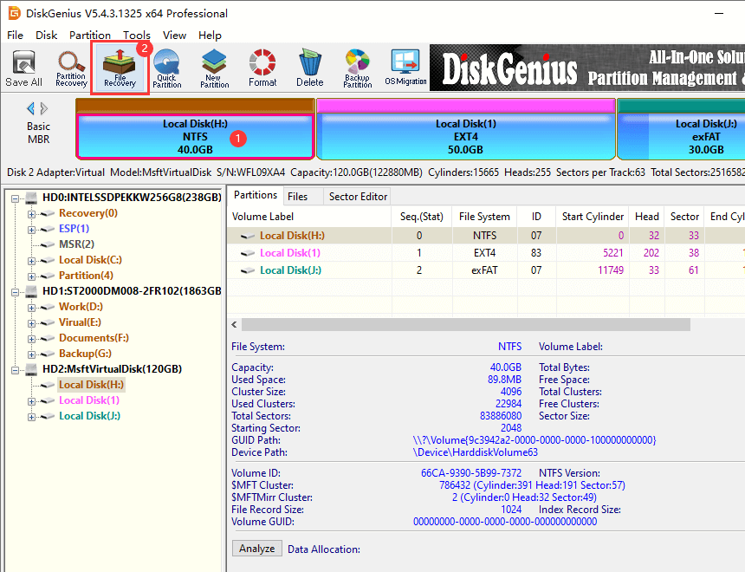
Task: Select Work(D:) in the disk tree
Action: pos(81,307)
